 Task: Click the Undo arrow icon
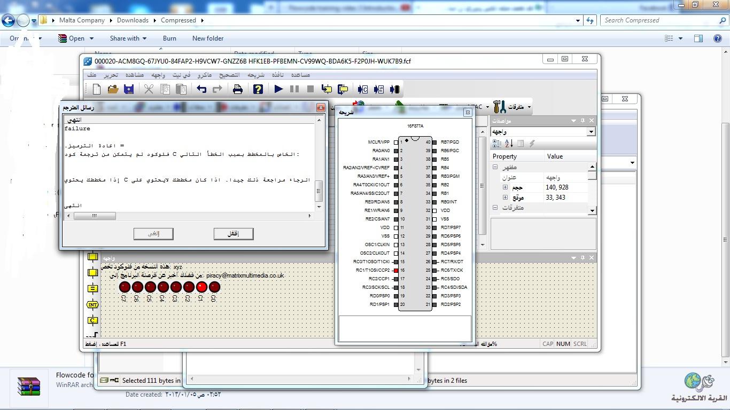(x=201, y=89)
